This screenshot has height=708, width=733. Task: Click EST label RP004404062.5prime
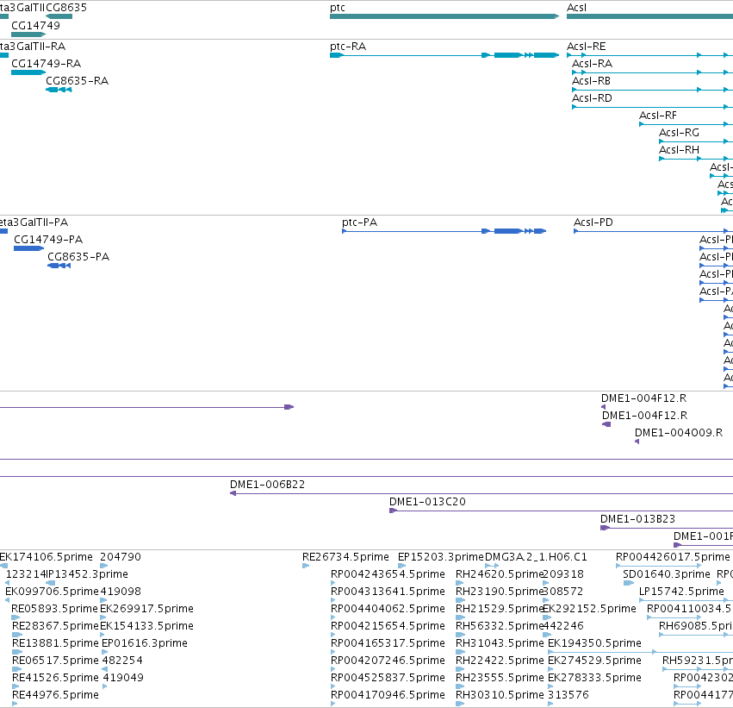[x=388, y=610]
